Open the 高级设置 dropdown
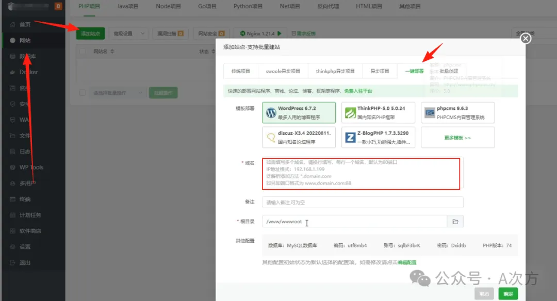 pos(129,34)
